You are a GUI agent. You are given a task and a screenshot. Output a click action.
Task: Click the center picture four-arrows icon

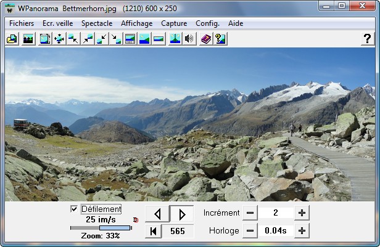point(59,39)
